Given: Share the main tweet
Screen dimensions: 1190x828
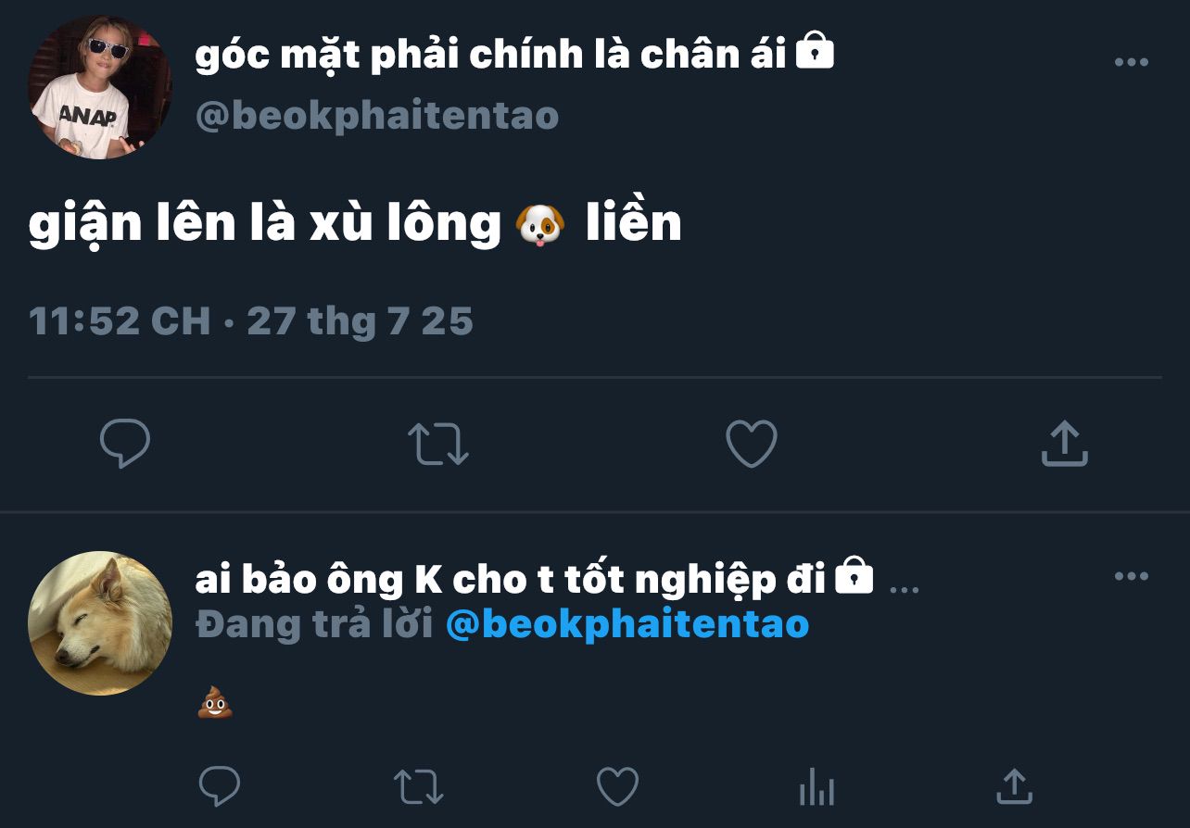Looking at the screenshot, I should (x=1064, y=444).
